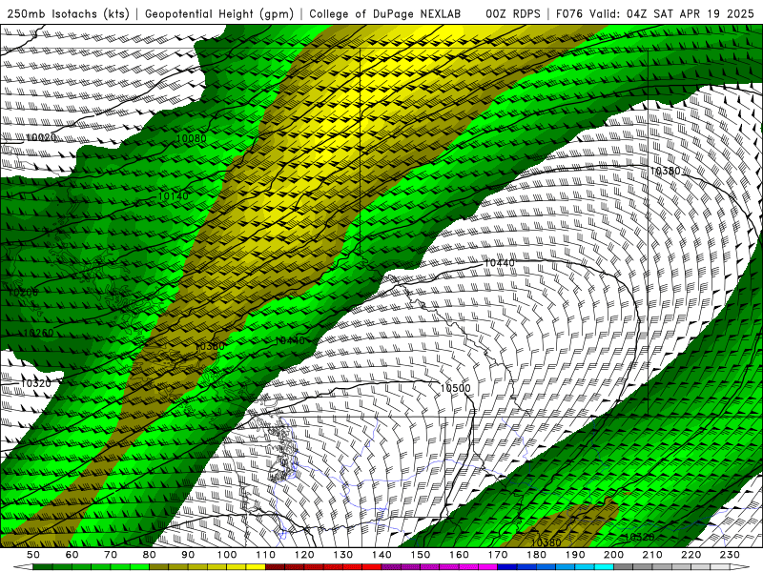Image resolution: width=763 pixels, height=572 pixels.
Task: Click the '00Z RDPS' model run text
Action: click(513, 13)
